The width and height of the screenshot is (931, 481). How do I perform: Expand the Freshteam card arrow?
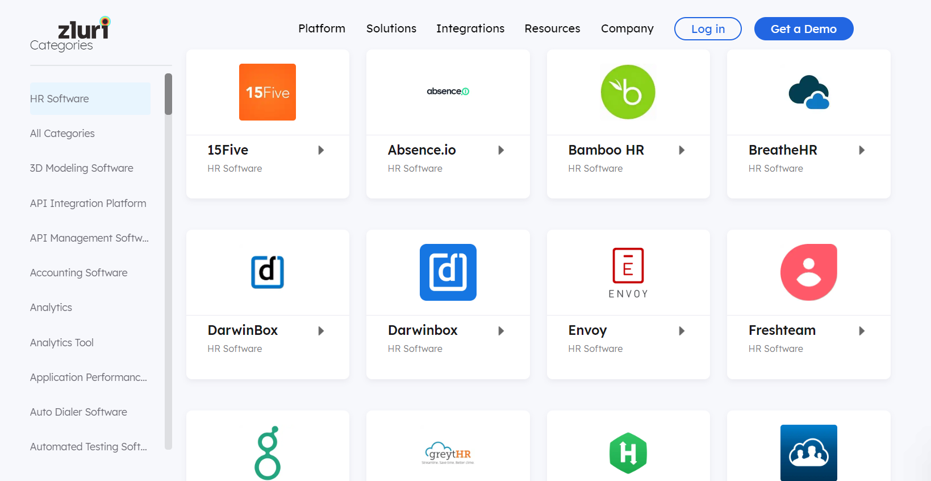[x=862, y=331]
